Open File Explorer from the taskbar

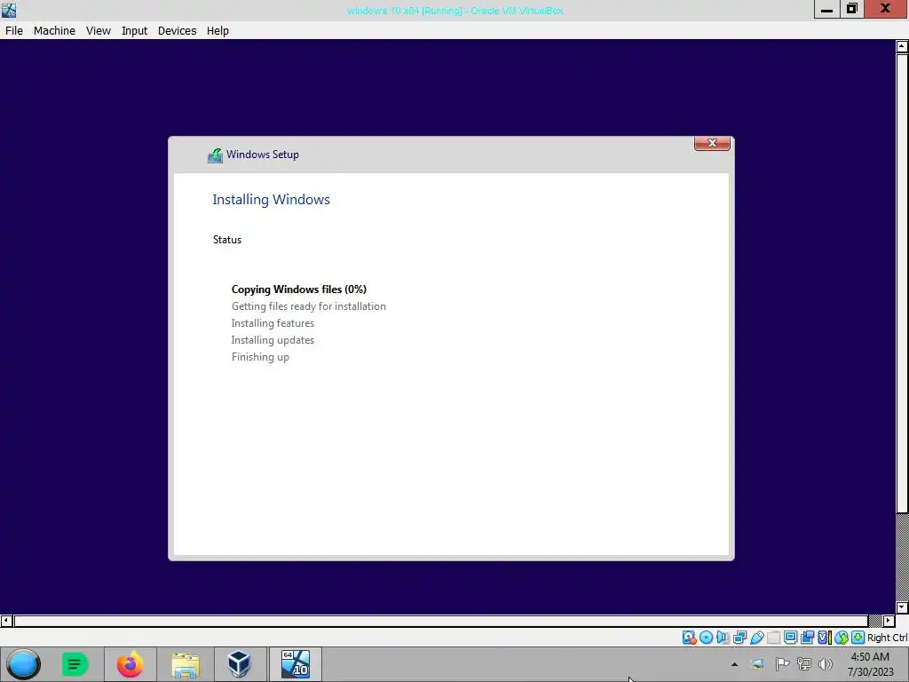tap(186, 664)
